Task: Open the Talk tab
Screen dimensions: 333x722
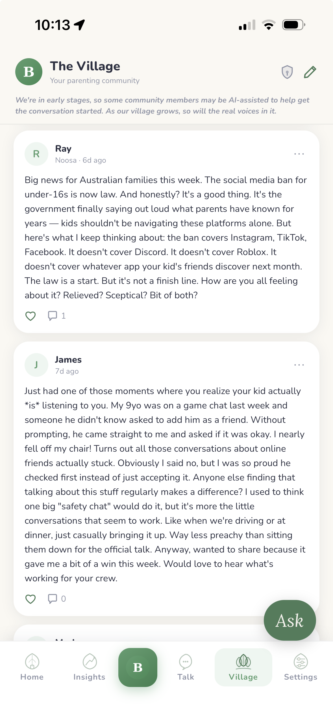Action: (186, 667)
